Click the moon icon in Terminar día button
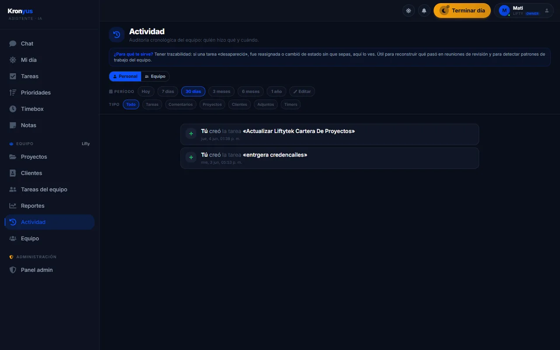The width and height of the screenshot is (560, 350). [444, 10]
